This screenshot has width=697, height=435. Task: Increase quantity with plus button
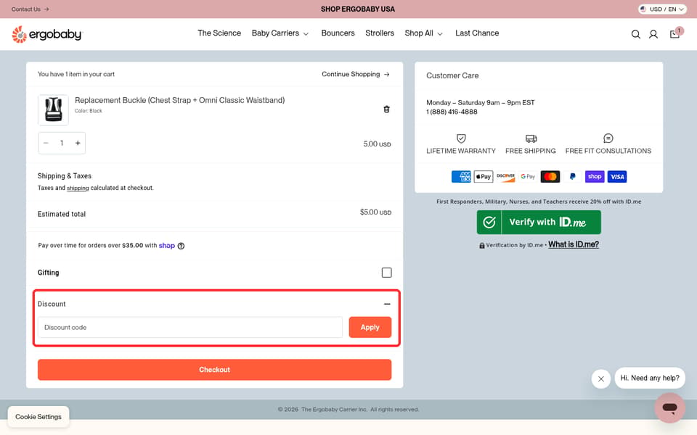point(78,143)
